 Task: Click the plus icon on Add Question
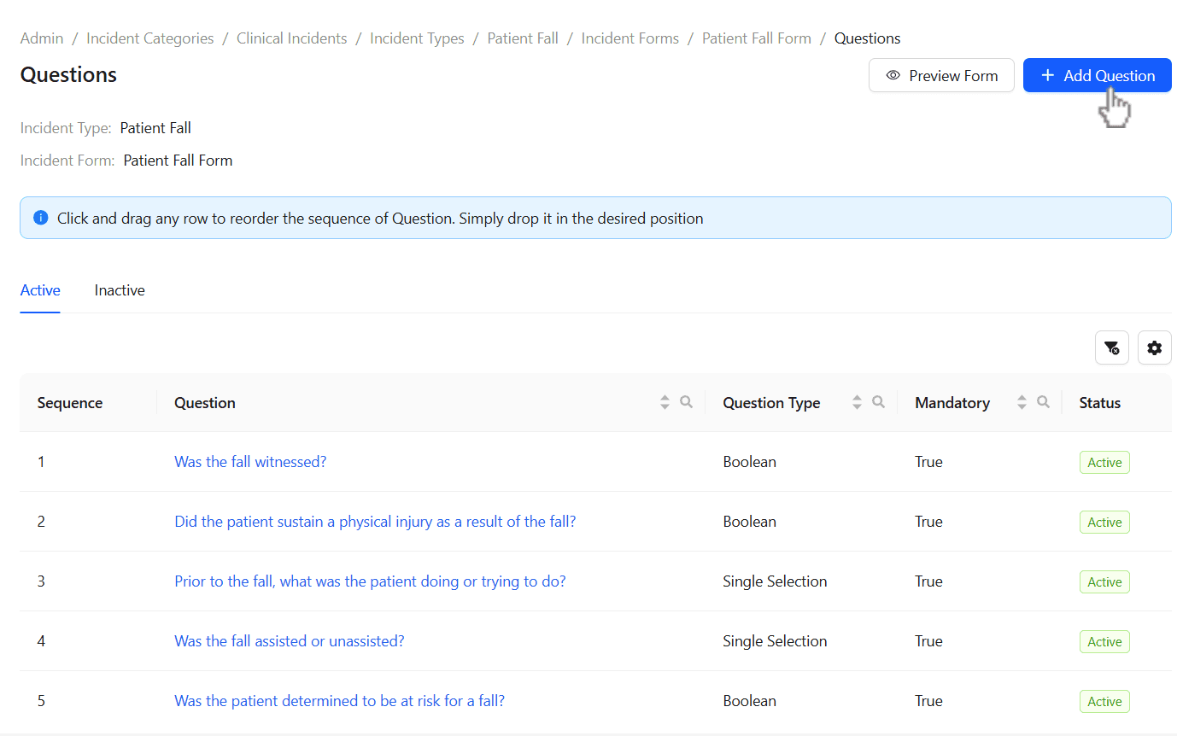point(1046,75)
